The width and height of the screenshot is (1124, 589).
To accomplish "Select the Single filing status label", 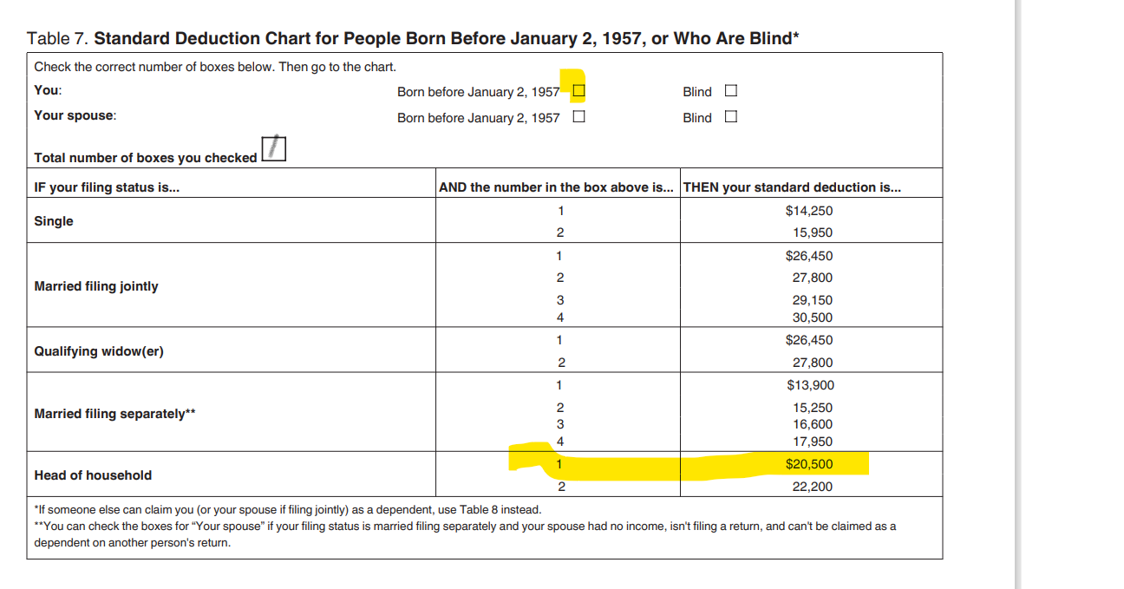I will point(54,221).
